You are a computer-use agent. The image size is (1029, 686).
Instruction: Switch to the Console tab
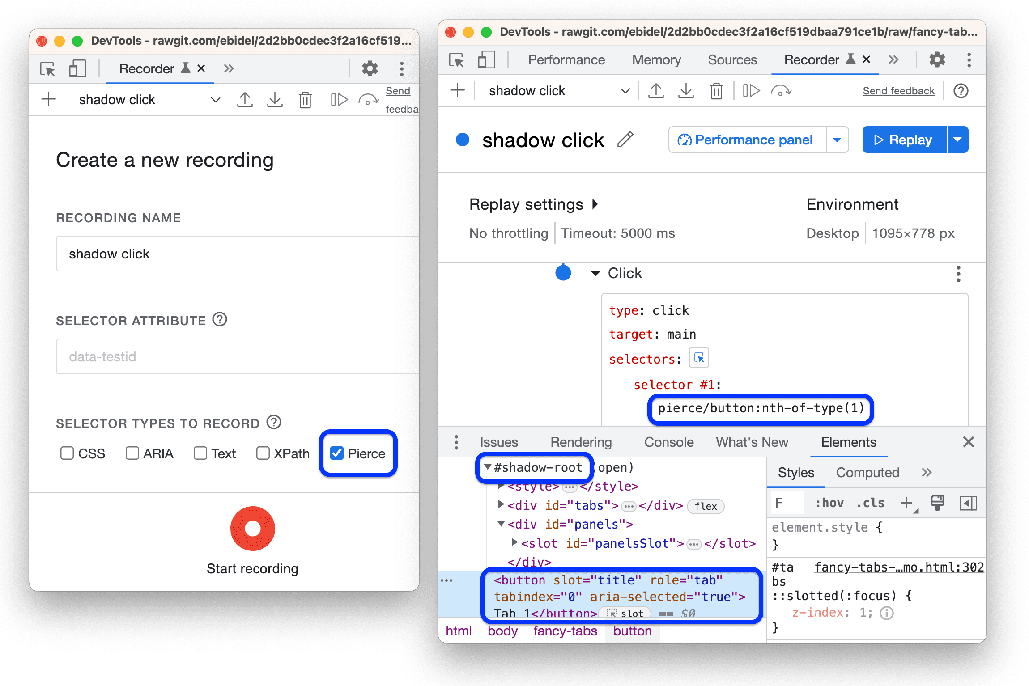click(668, 443)
